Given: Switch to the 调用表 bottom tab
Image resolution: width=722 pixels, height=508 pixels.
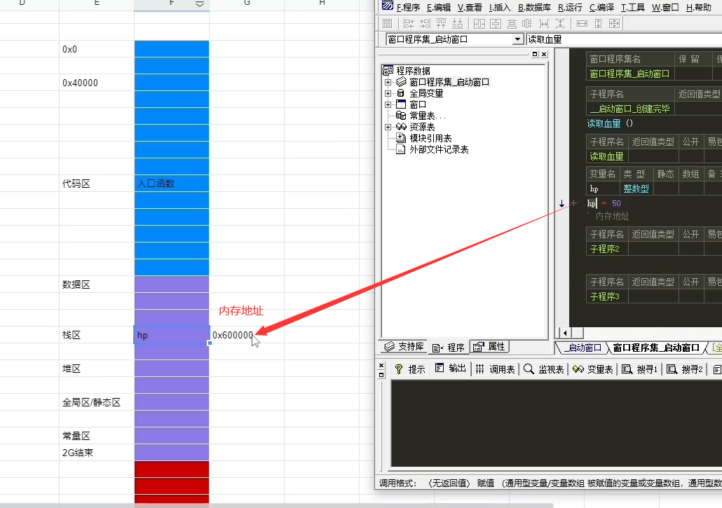Looking at the screenshot, I should (x=495, y=369).
